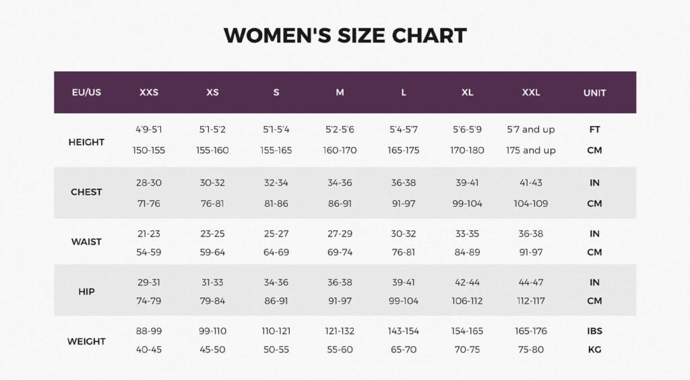Click the HIP row label
This screenshot has width=690, height=380.
[x=86, y=292]
